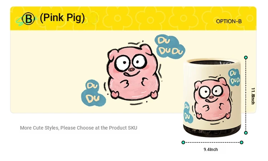Click the bottom green dot of the height line
This screenshot has width=268, height=161.
tap(246, 133)
